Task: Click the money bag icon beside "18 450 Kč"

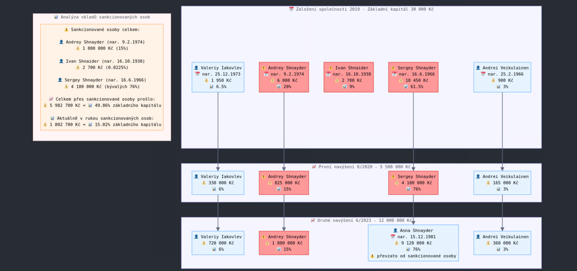Action: 401,80
